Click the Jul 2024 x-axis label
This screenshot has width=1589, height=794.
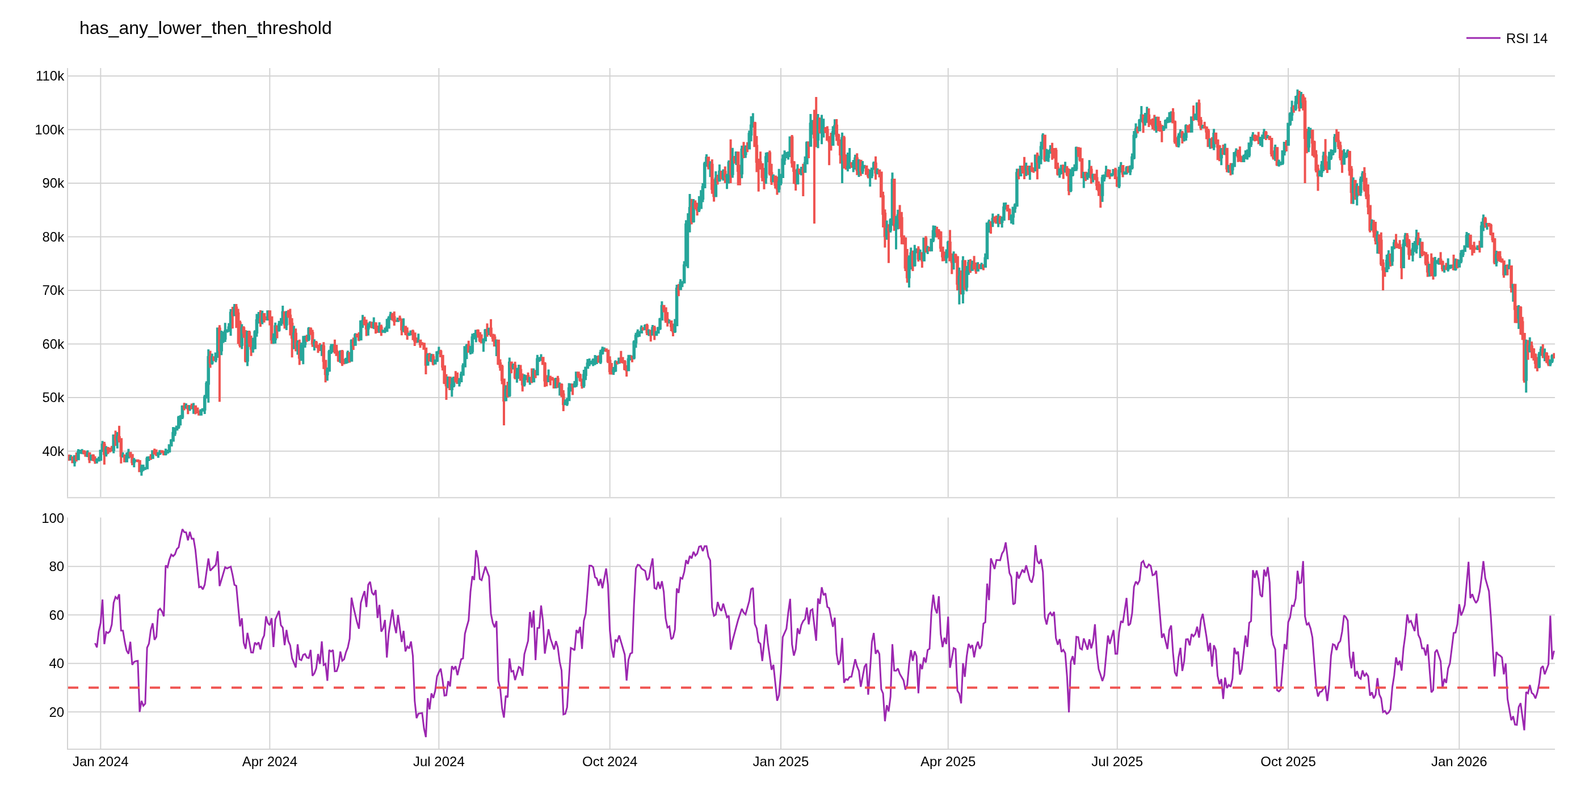click(x=439, y=761)
